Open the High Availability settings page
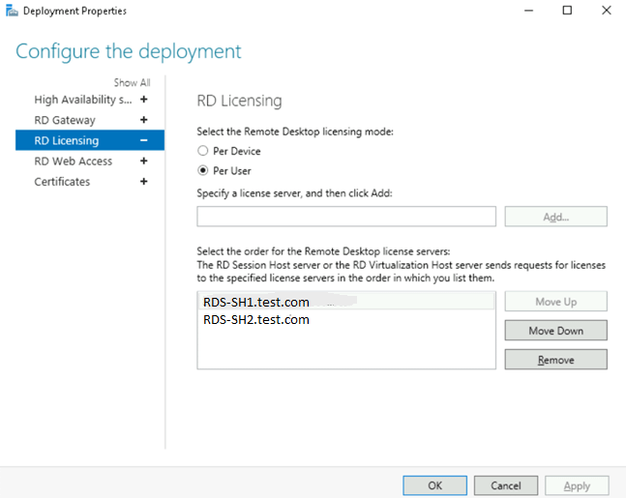 tap(82, 100)
